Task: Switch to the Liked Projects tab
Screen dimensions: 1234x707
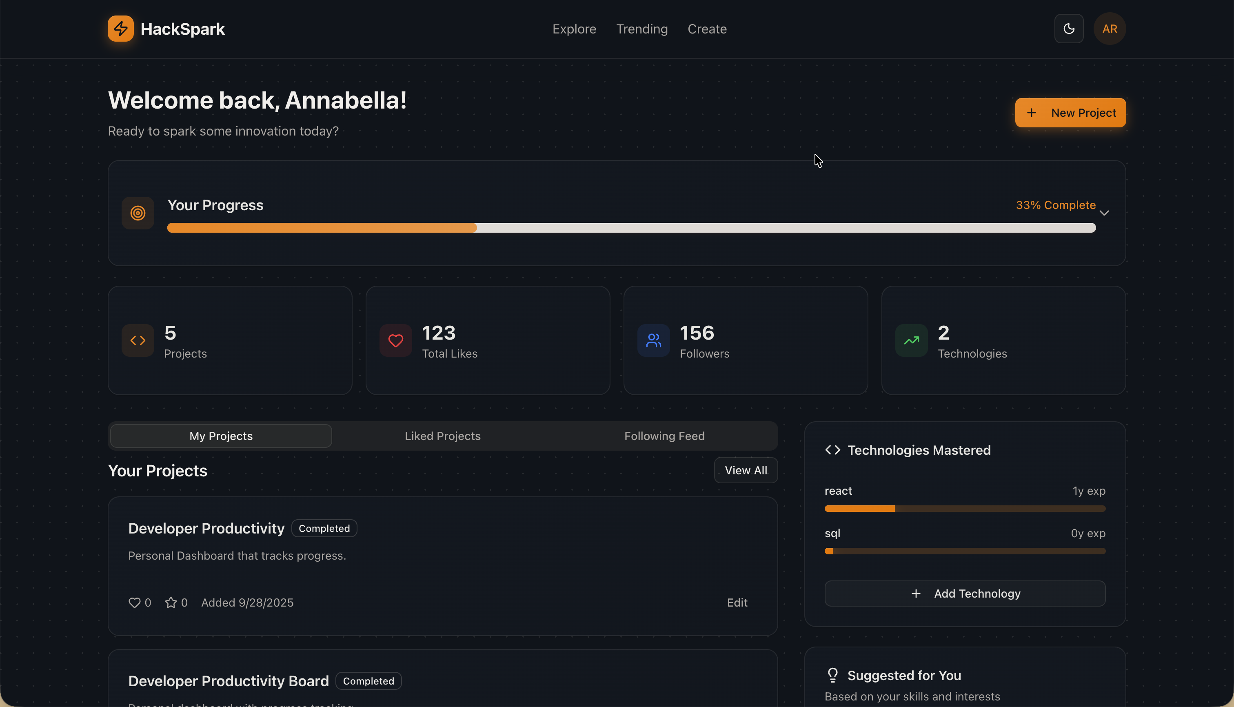Action: 442,436
